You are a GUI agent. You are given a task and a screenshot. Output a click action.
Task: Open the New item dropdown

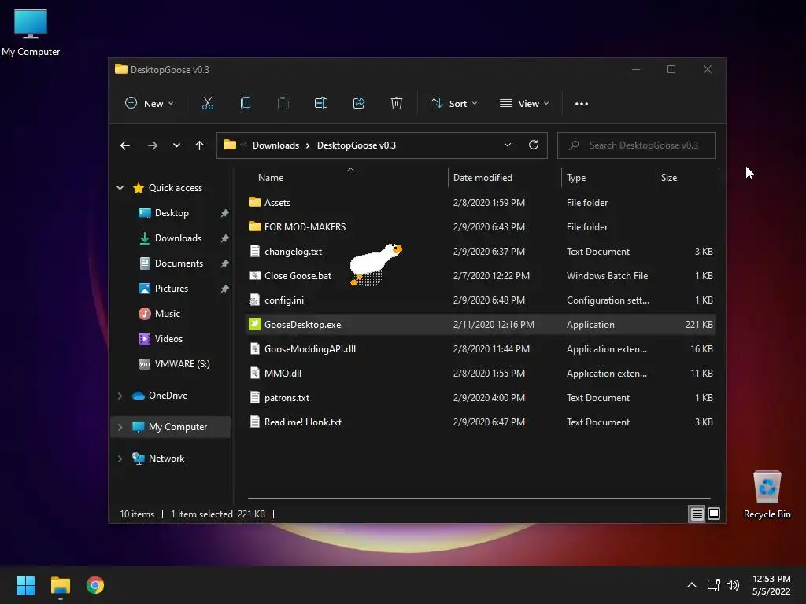tap(149, 103)
